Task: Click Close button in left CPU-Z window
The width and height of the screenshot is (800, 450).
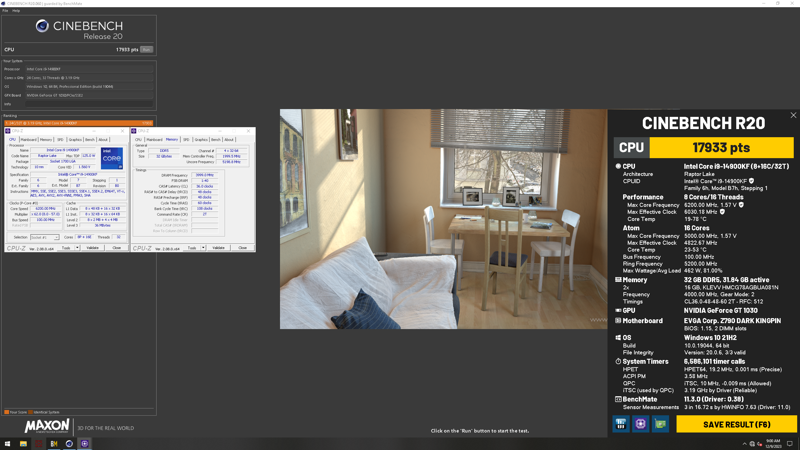Action: click(117, 248)
